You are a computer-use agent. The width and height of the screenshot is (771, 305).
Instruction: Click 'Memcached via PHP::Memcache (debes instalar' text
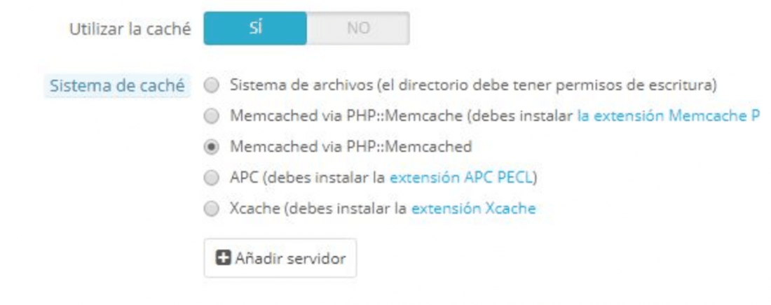(x=402, y=116)
